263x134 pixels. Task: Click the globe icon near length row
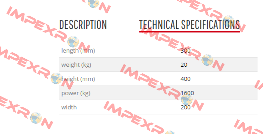pyautogui.click(x=73, y=42)
